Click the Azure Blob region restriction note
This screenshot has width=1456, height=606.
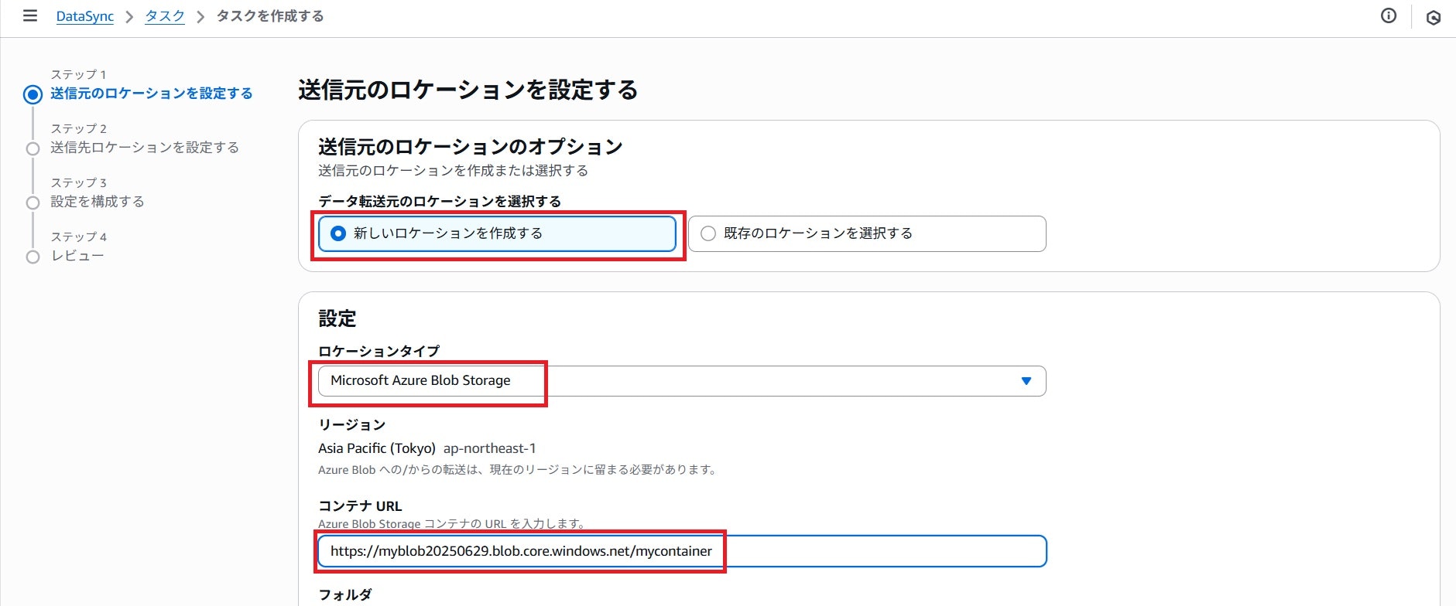click(518, 470)
